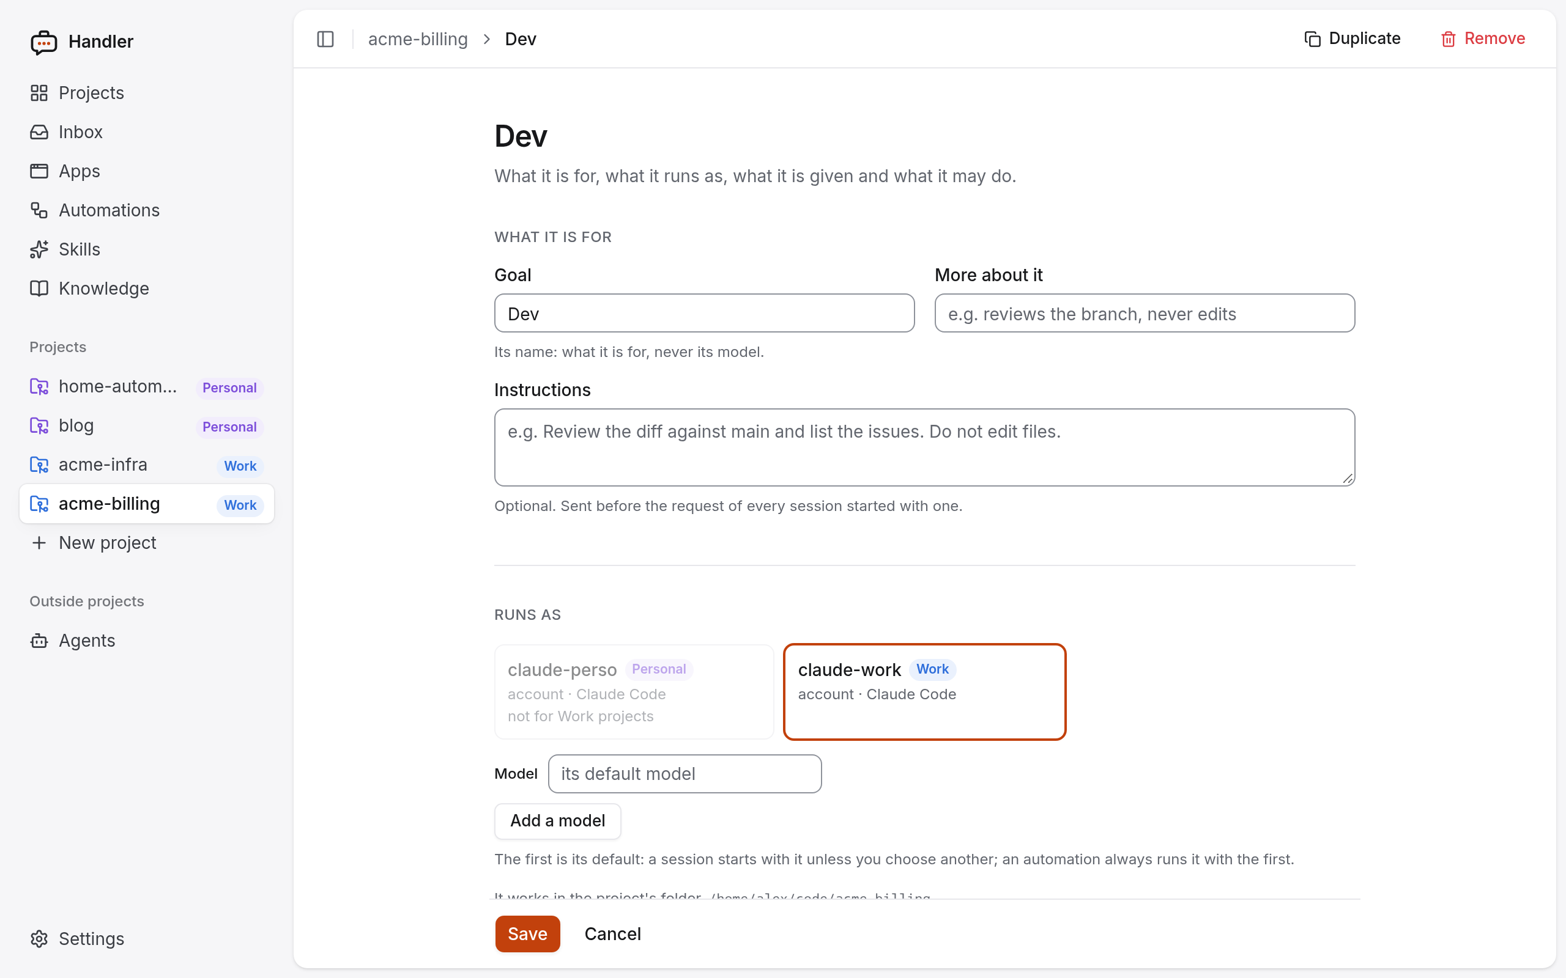The height and width of the screenshot is (978, 1566).
Task: Click the Remove trash icon
Action: pos(1448,40)
